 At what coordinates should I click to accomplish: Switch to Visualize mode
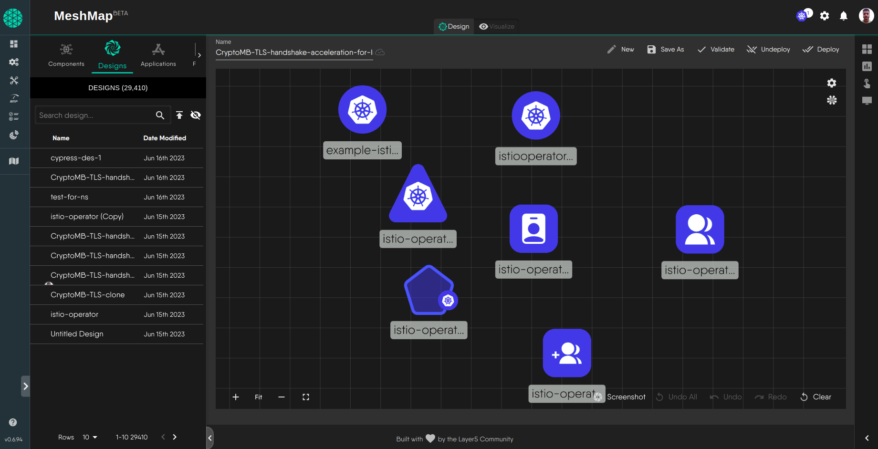[497, 27]
